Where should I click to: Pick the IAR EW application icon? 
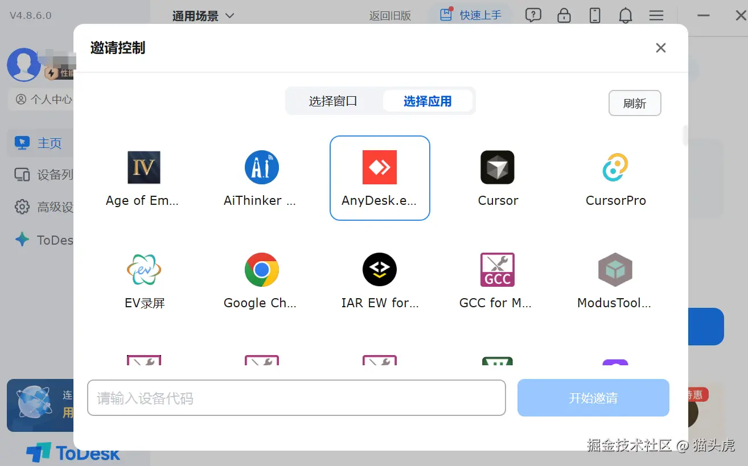pos(380,270)
